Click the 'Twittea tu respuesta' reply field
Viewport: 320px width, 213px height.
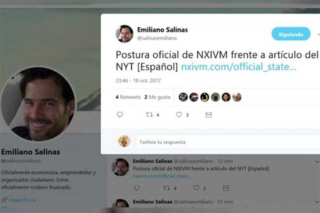pos(228,142)
